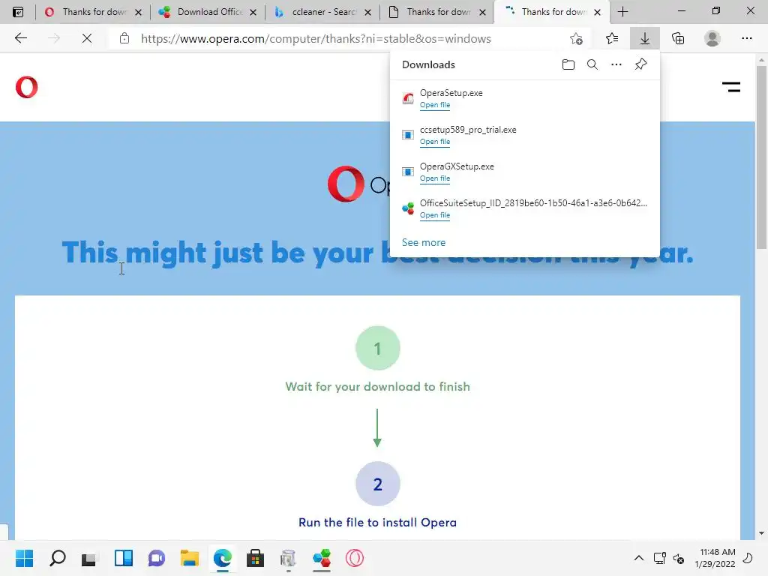Go back using the back arrow
This screenshot has height=576, width=768.
[20, 38]
